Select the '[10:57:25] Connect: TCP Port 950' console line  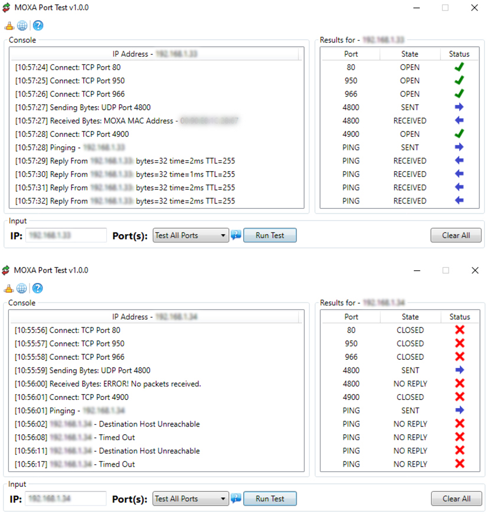tap(70, 81)
